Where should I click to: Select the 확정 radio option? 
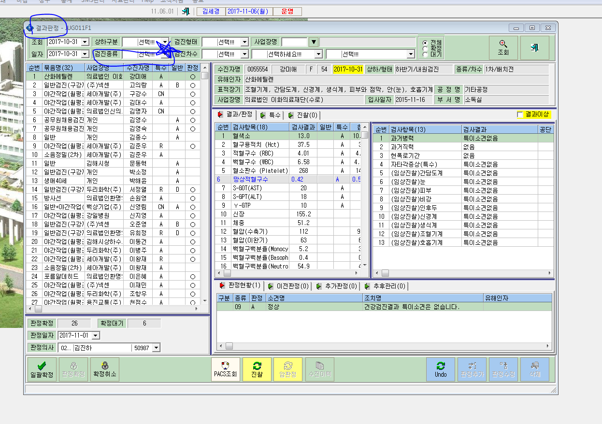tap(425, 48)
